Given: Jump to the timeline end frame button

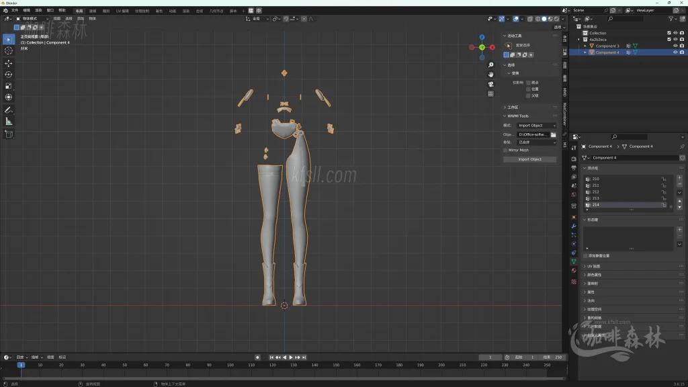Looking at the screenshot, I should tap(304, 357).
